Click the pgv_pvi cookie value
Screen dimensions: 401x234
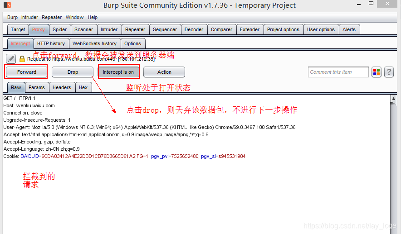[185, 156]
